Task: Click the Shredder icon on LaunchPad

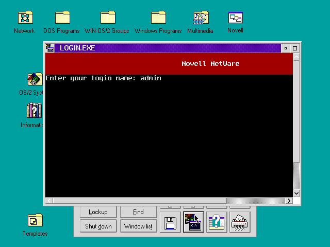Action: point(240,222)
